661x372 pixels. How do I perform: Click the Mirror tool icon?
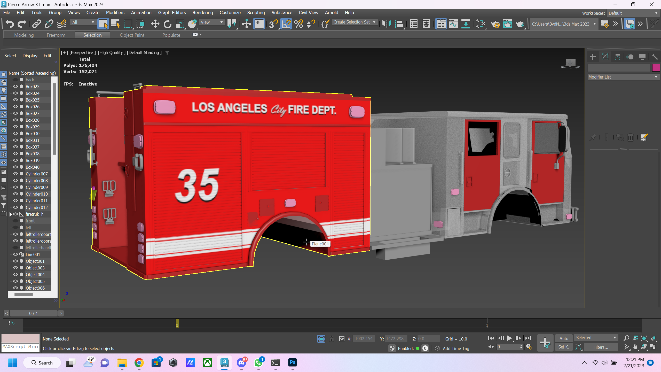point(387,24)
